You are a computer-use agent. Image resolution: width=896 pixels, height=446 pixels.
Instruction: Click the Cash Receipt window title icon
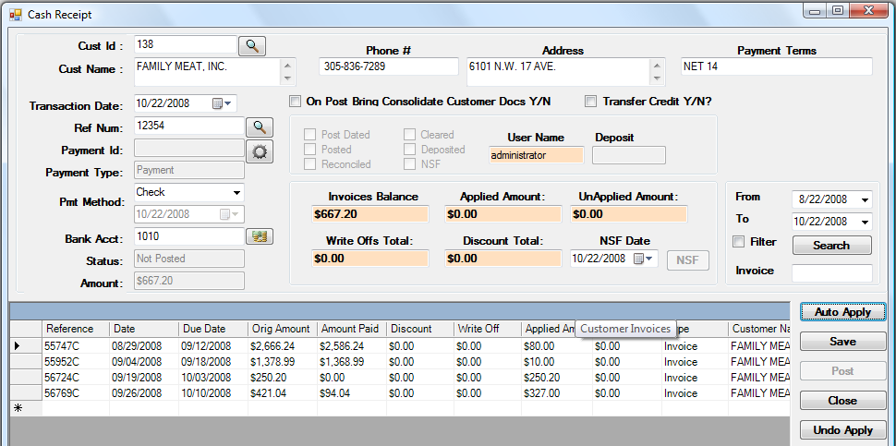tap(16, 15)
